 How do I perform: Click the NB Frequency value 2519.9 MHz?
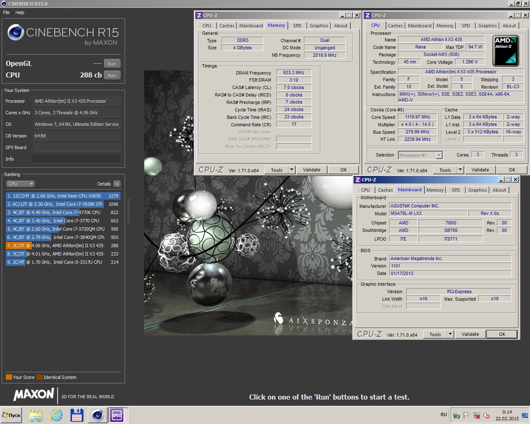pos(325,55)
